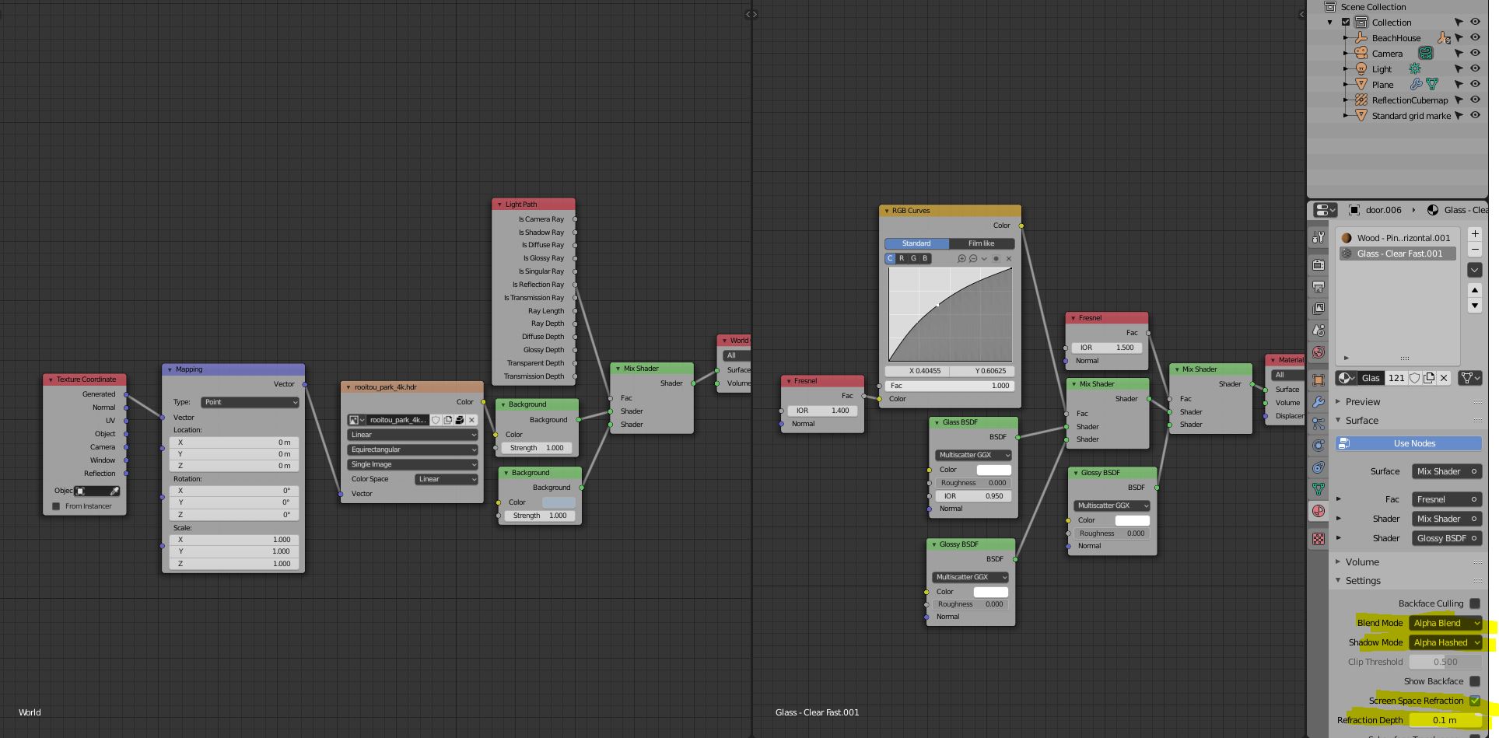Move material slot up arrow
This screenshot has width=1499, height=738.
point(1475,290)
